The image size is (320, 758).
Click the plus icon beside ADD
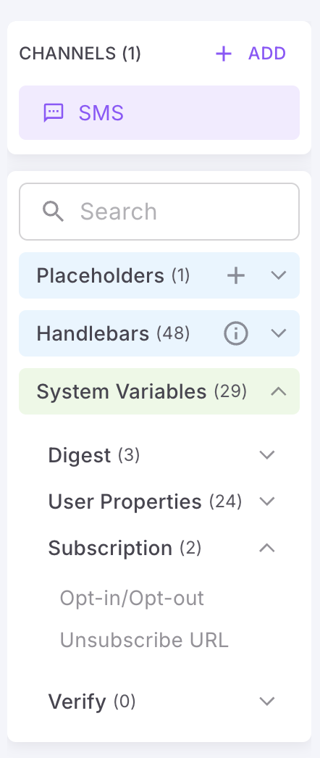pyautogui.click(x=224, y=54)
